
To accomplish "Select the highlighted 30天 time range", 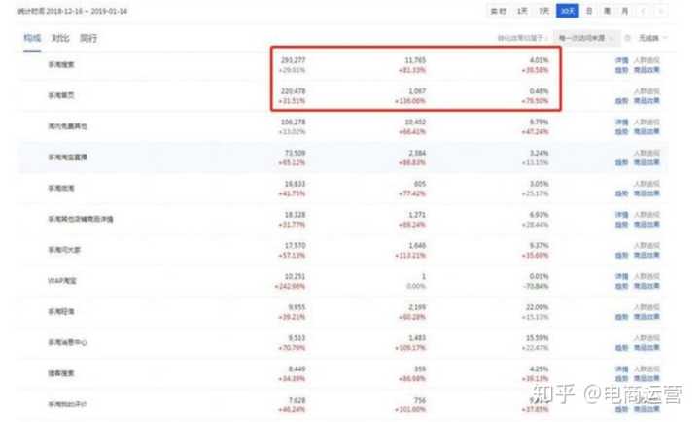I will tap(568, 11).
